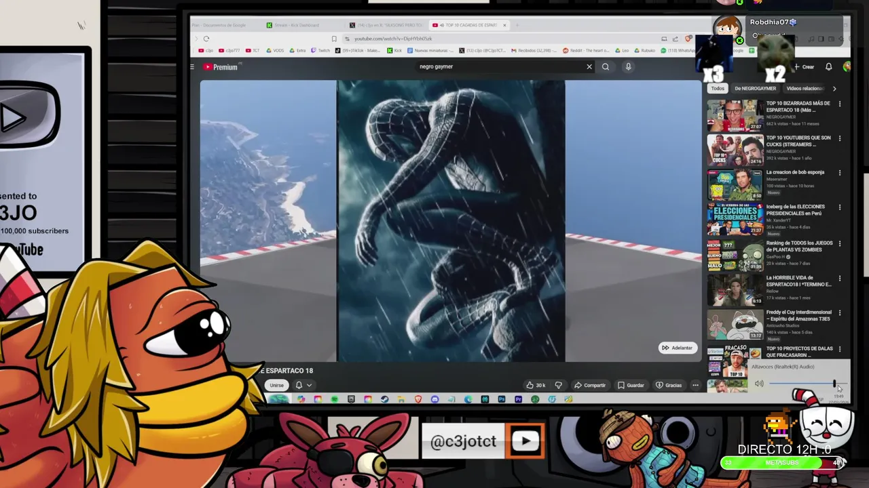869x488 pixels.
Task: Open the Kick bookmark in bookmarks bar
Action: (x=394, y=51)
